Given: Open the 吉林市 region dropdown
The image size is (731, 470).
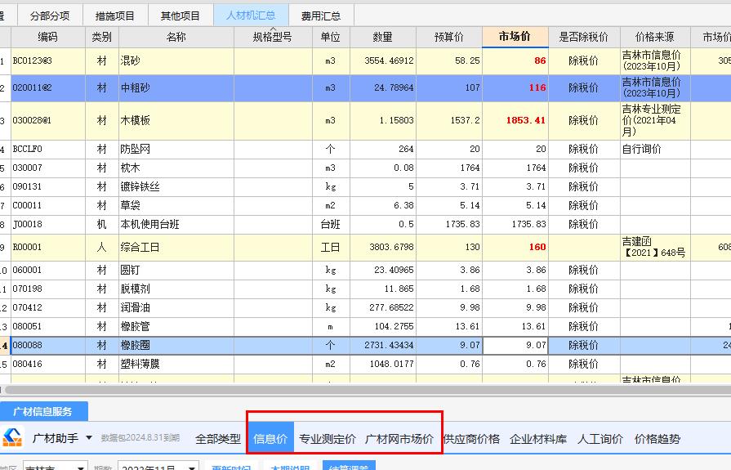Looking at the screenshot, I should pyautogui.click(x=55, y=466).
